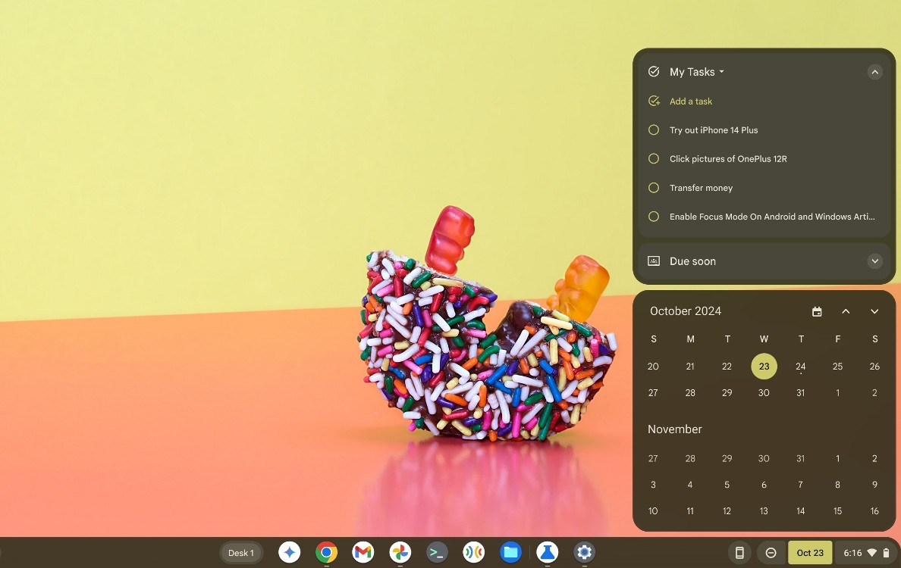Click the 'October 2024' heading
The image size is (901, 568).
point(686,311)
